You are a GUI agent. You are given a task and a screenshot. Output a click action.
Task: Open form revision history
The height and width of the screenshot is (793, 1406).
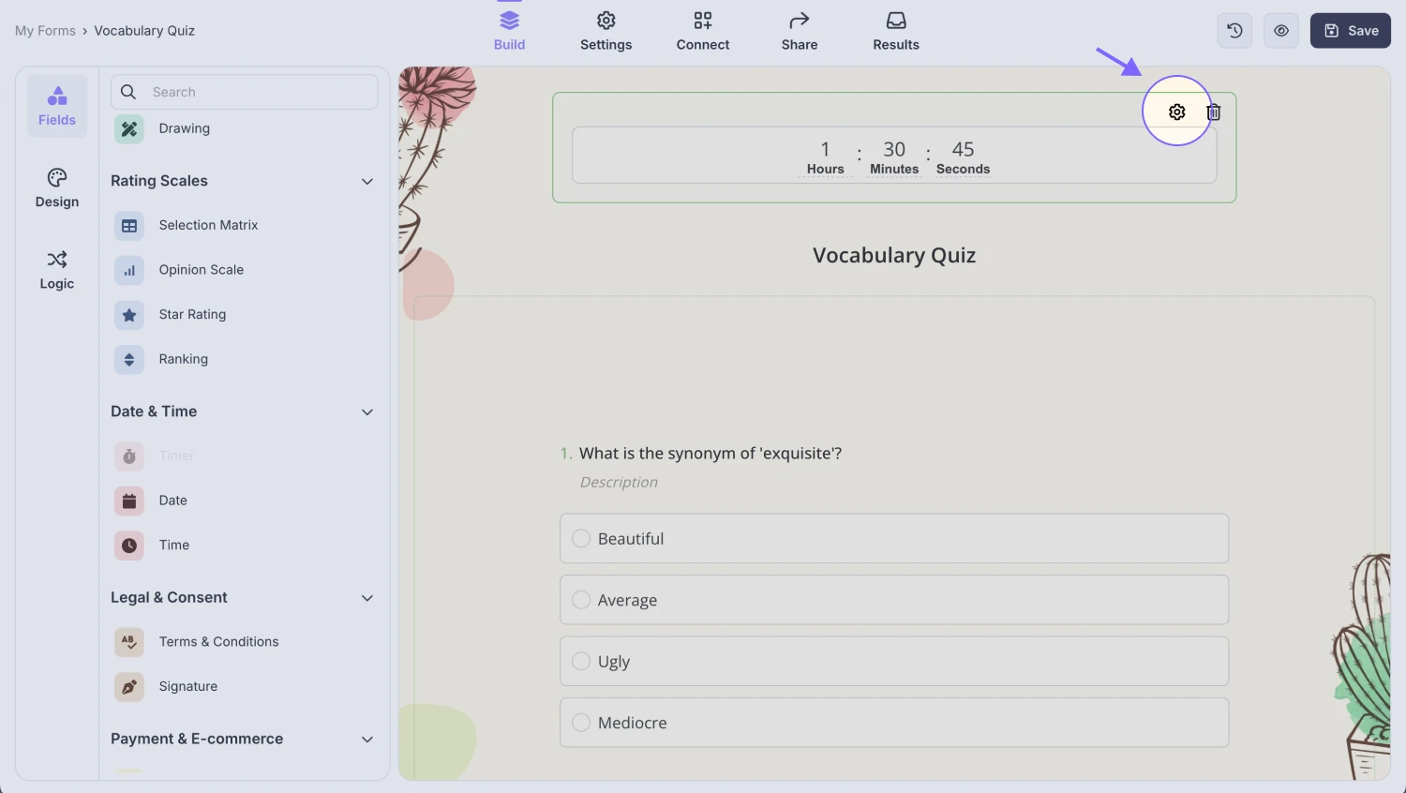point(1234,31)
